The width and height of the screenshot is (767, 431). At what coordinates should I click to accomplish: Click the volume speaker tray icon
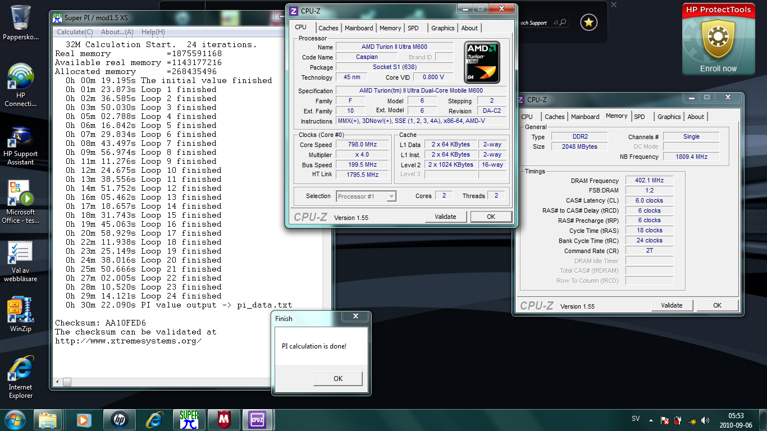[x=705, y=420]
